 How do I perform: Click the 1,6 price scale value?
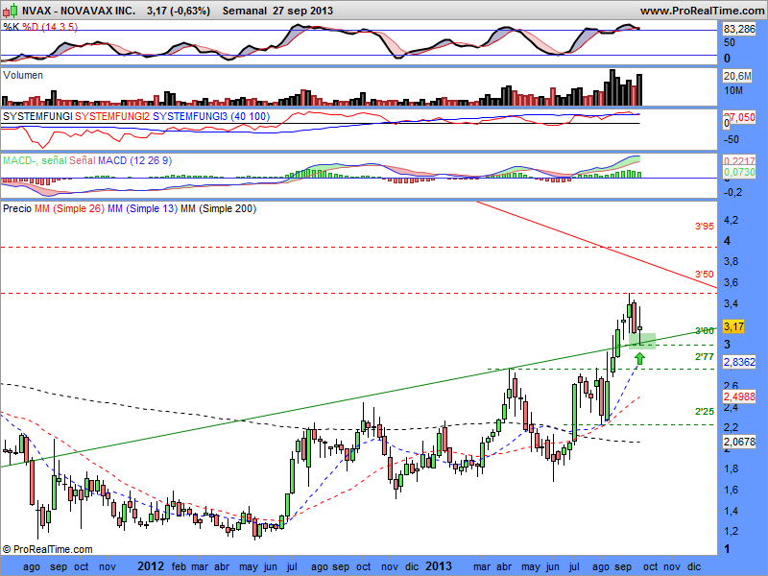point(731,490)
